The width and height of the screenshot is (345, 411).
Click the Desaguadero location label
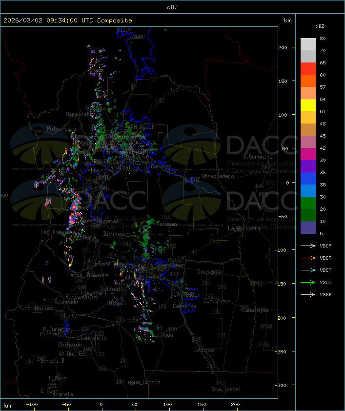(218, 176)
